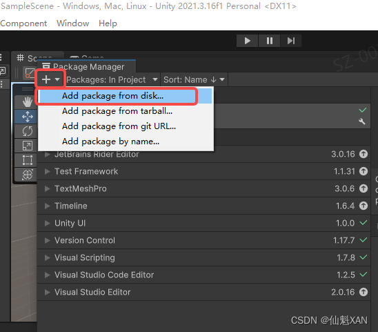The image size is (378, 332).
Task: Select the Visual Studio Editor package name
Action: [x=92, y=292]
